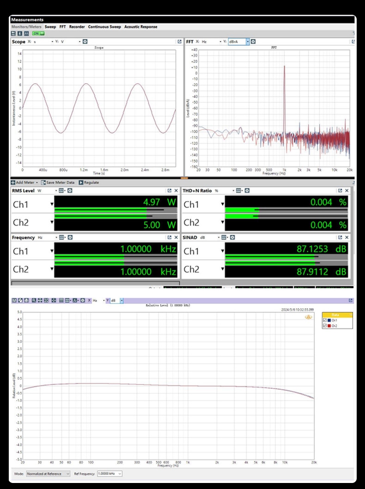Screen dimensions: 365x489
Task: Open the Scope graph settings gear
Action: point(85,42)
